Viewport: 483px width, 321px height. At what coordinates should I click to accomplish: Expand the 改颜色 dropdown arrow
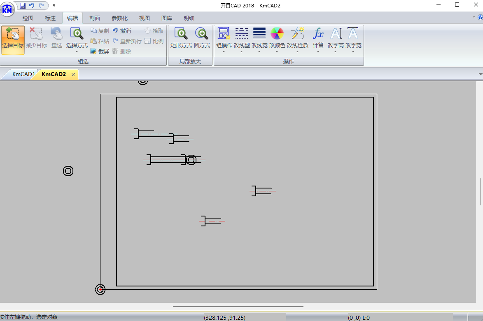tap(277, 52)
